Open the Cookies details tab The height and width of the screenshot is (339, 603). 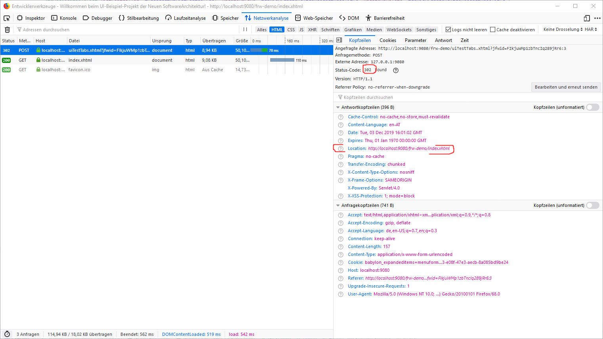point(388,40)
